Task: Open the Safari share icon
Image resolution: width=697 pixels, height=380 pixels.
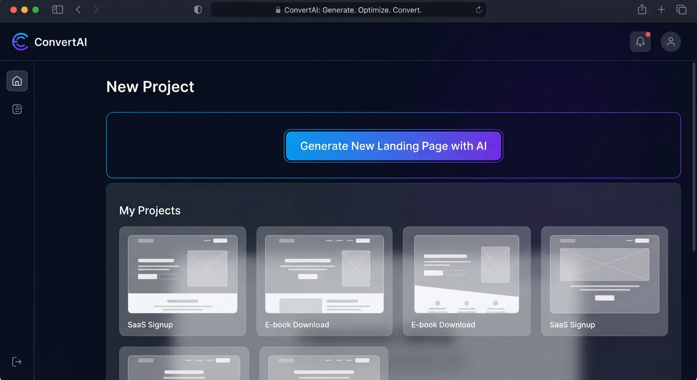Action: point(642,9)
